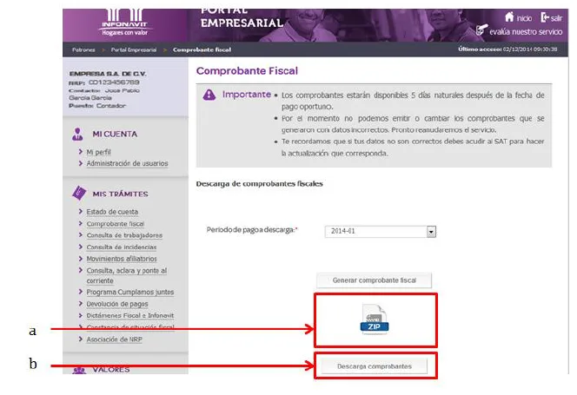Image resolution: width=577 pixels, height=395 pixels.
Task: Click Portal Empresarial breadcrumb
Action: pos(134,49)
